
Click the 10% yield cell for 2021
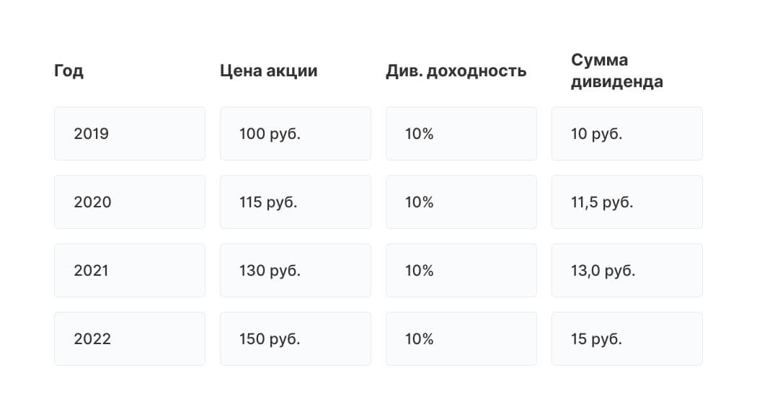coord(461,271)
